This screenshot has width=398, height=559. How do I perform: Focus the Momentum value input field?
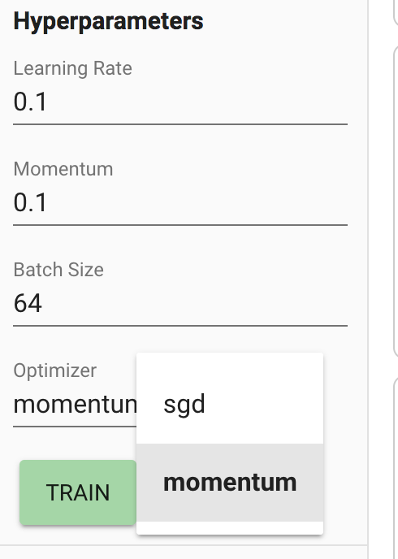coord(180,202)
